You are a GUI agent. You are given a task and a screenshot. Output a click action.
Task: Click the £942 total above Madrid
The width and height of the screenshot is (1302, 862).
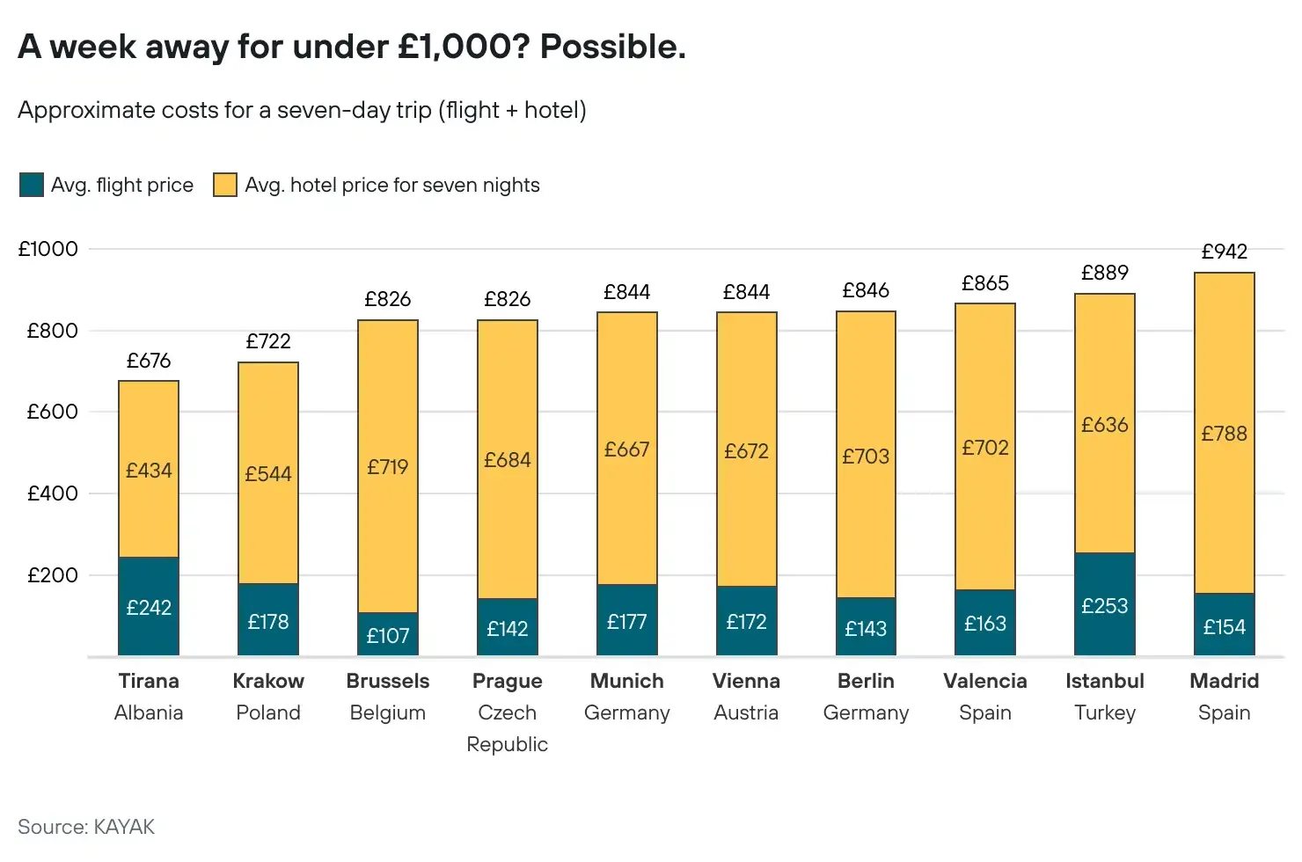tap(1225, 252)
